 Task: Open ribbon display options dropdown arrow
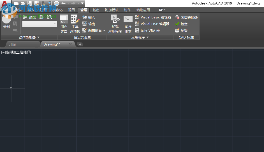pyautogui.click(x=165, y=10)
